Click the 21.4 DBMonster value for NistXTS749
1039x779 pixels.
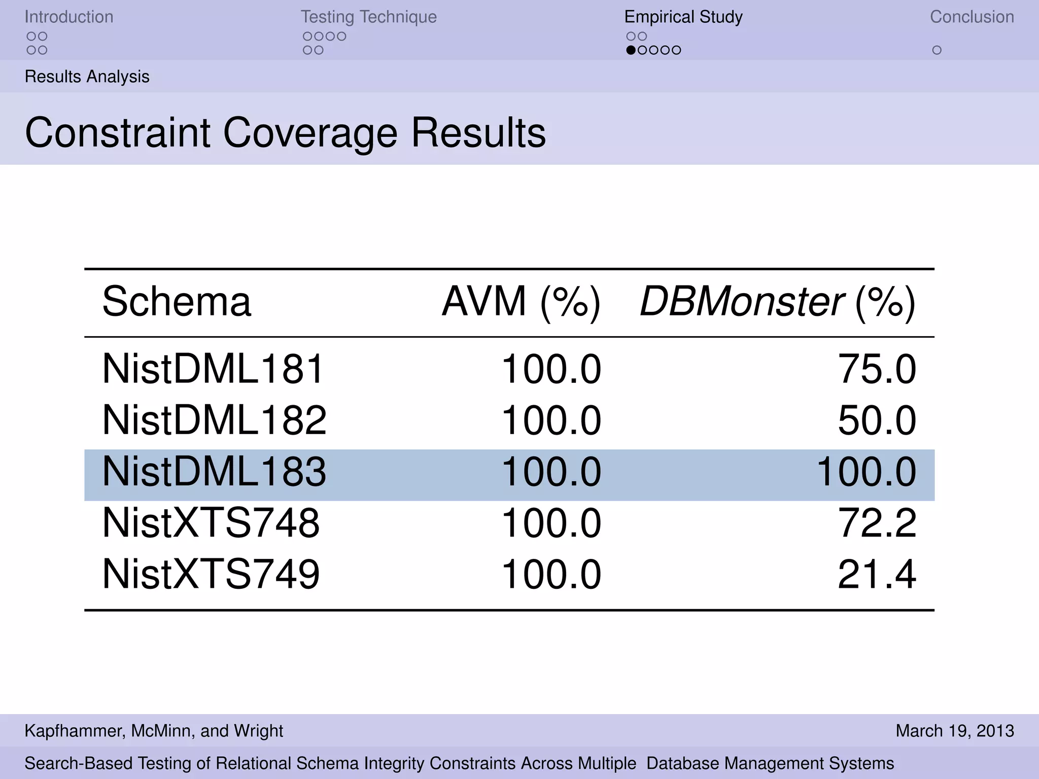click(877, 575)
